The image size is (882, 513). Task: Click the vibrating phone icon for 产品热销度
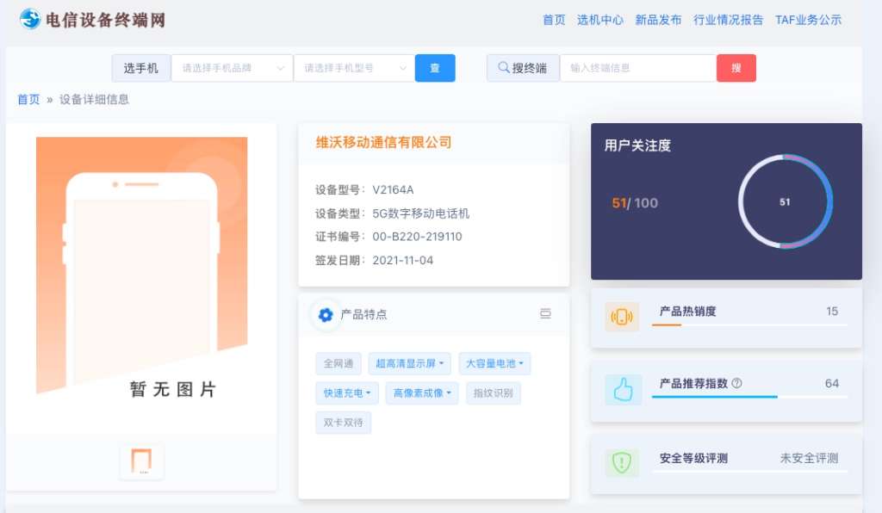[622, 317]
